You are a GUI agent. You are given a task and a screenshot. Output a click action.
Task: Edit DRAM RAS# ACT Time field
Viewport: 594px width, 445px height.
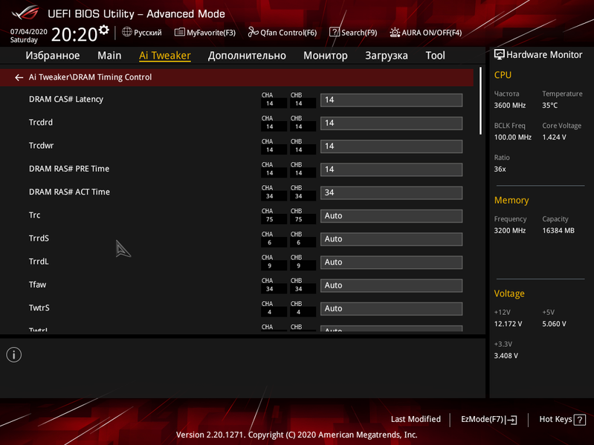click(x=391, y=192)
